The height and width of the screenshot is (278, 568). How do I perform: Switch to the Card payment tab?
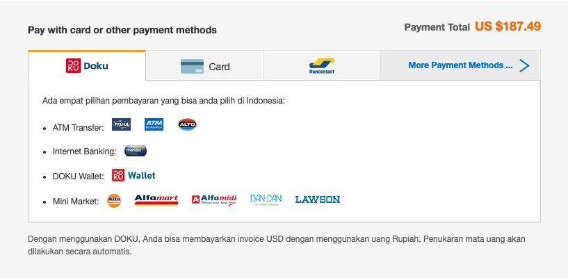(x=204, y=66)
